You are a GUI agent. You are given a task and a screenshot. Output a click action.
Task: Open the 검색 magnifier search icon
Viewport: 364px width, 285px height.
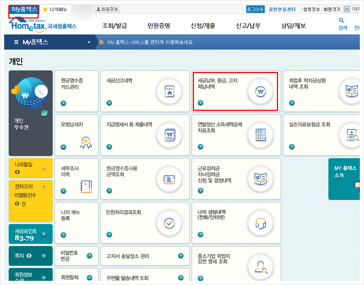click(x=341, y=21)
